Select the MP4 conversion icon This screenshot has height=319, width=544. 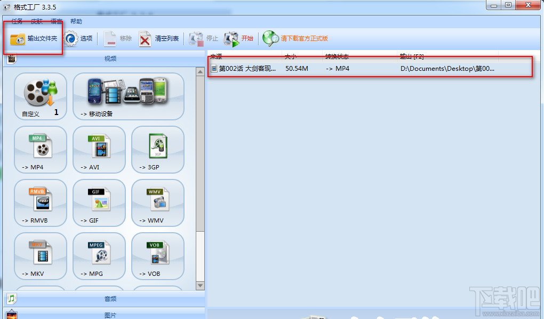40,150
